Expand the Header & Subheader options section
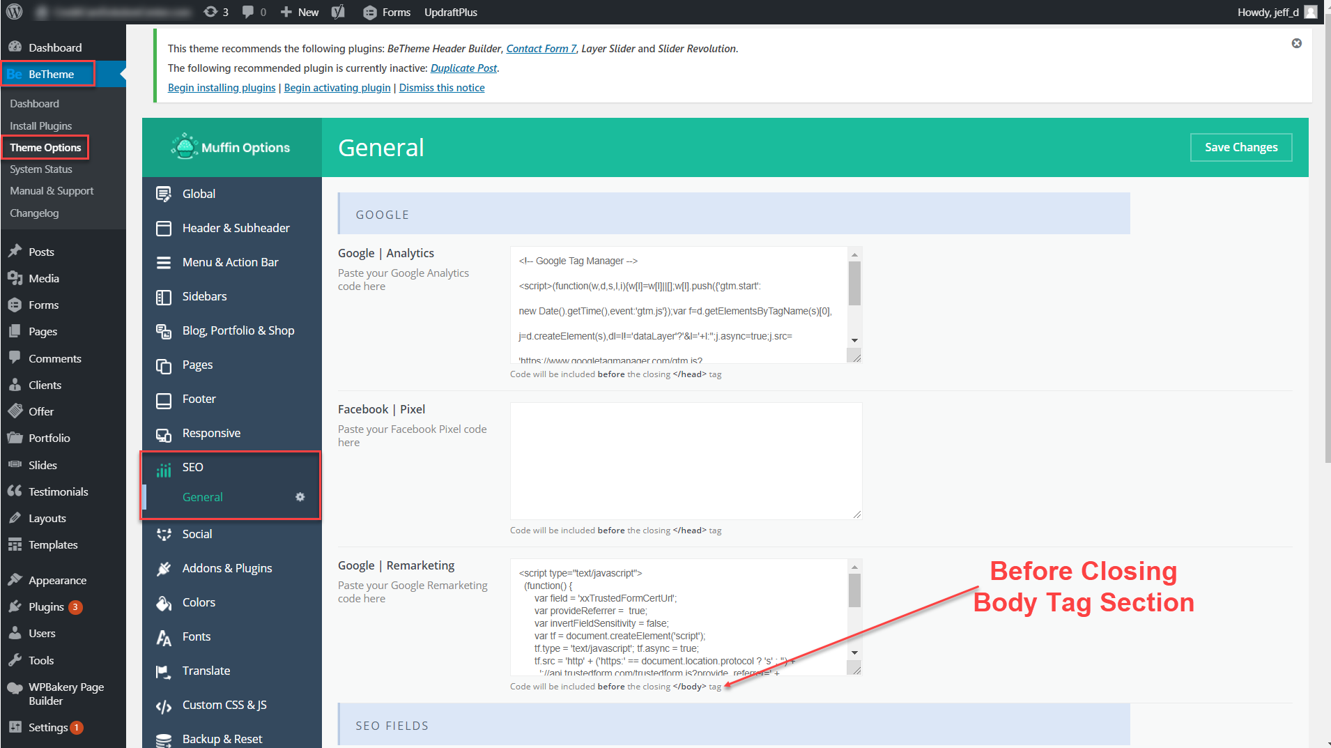Image resolution: width=1331 pixels, height=748 pixels. tap(236, 228)
